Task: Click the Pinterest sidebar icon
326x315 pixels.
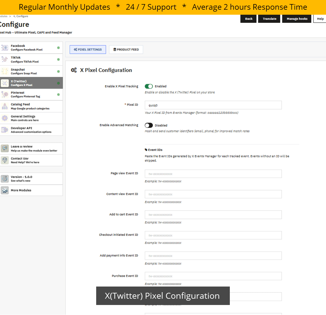Action: pyautogui.click(x=5, y=94)
